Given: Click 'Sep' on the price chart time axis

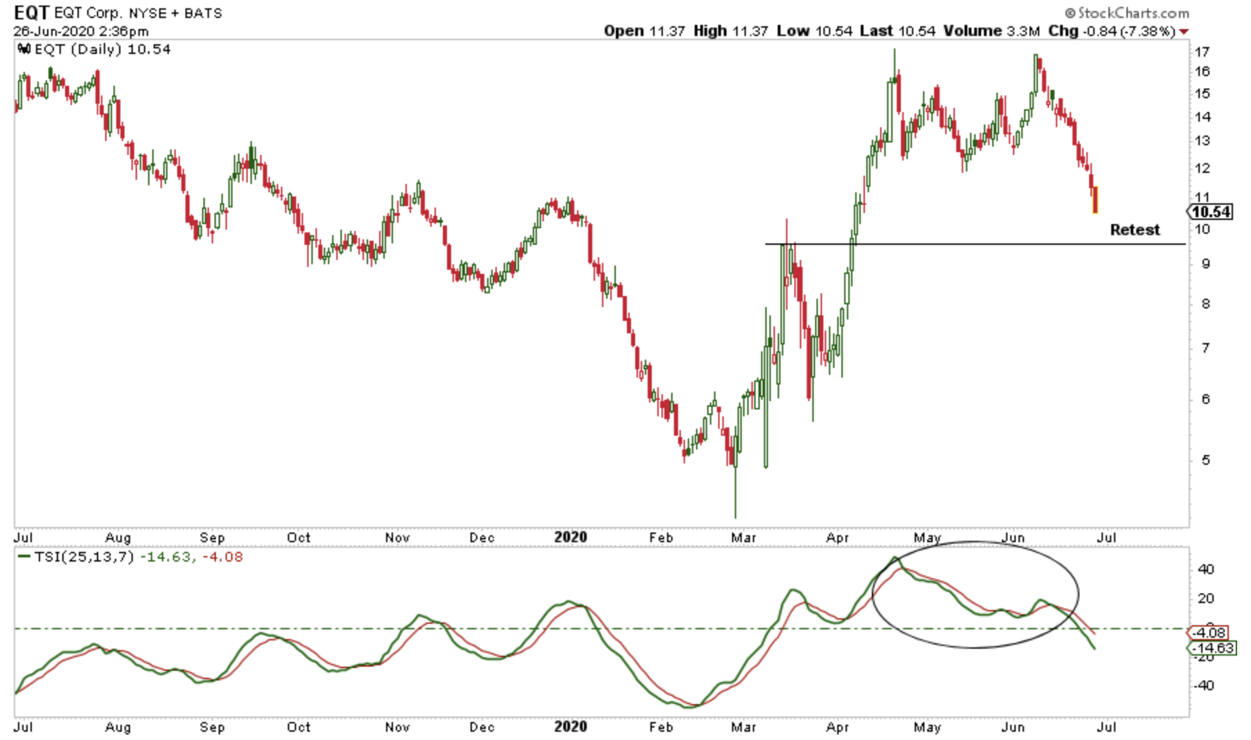Looking at the screenshot, I should pos(212,537).
